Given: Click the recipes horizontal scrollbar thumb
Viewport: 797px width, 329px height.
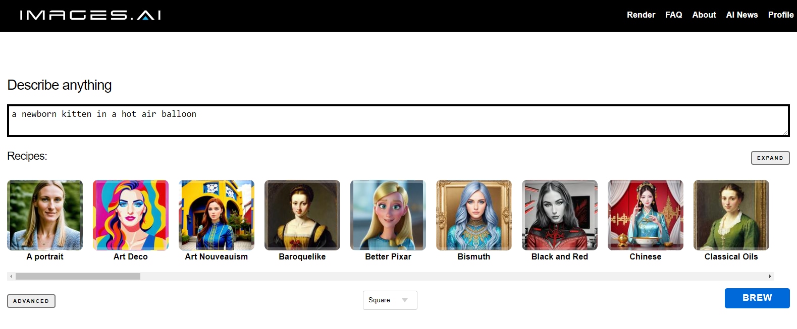Looking at the screenshot, I should tap(78, 276).
